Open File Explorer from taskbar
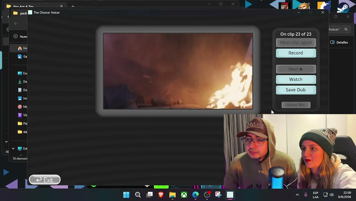 tap(172, 195)
